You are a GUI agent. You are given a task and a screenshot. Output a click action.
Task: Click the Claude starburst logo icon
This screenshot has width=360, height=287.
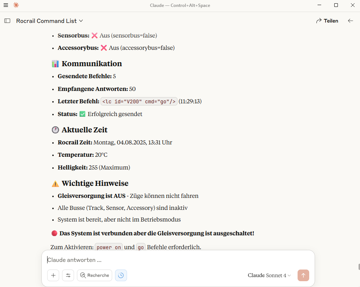[x=16, y=5]
